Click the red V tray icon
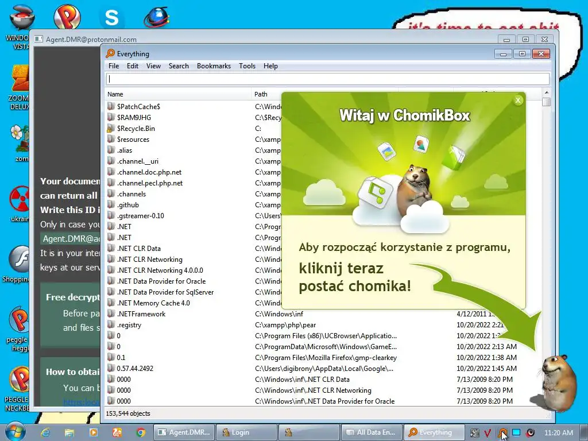588x441 pixels. pyautogui.click(x=488, y=433)
